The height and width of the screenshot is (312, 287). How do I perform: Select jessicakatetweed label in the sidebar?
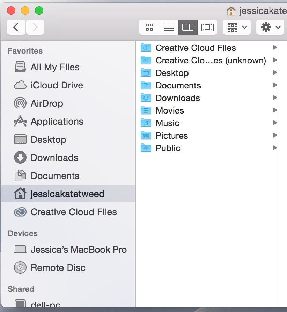[x=67, y=194]
